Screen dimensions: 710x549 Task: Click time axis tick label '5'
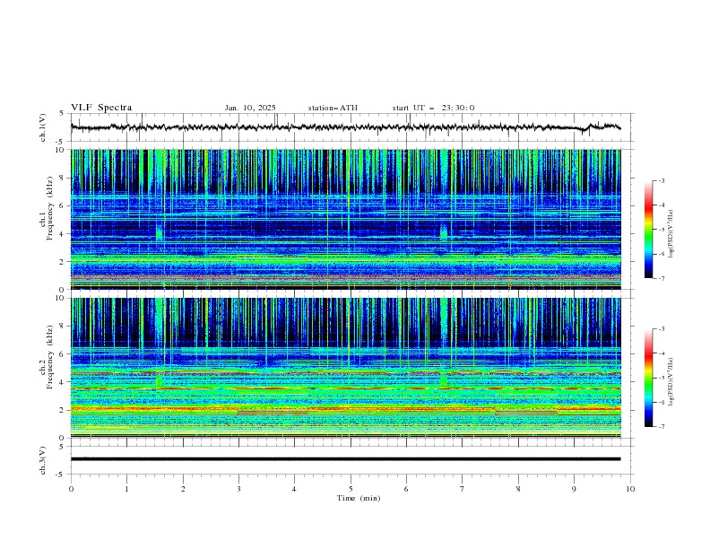(x=351, y=489)
